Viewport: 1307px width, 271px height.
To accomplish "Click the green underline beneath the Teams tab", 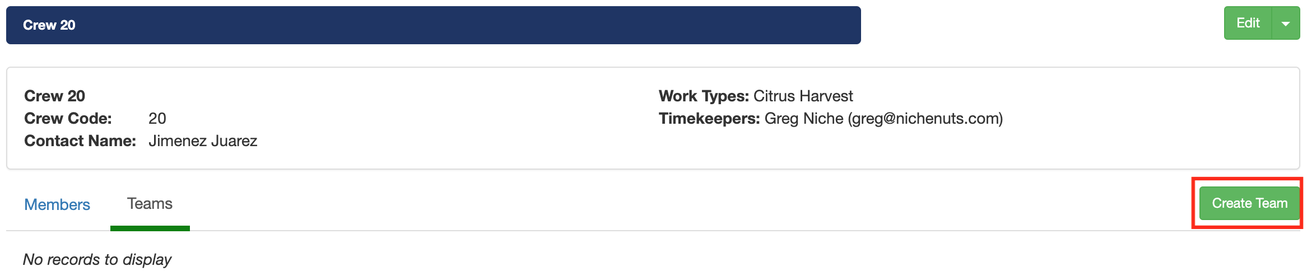I will click(x=150, y=228).
